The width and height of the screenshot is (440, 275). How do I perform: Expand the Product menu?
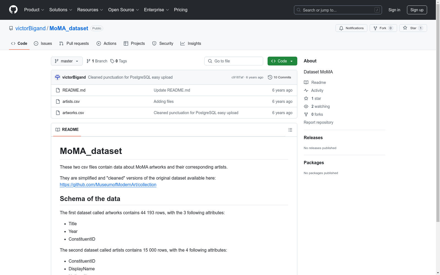[x=34, y=10]
